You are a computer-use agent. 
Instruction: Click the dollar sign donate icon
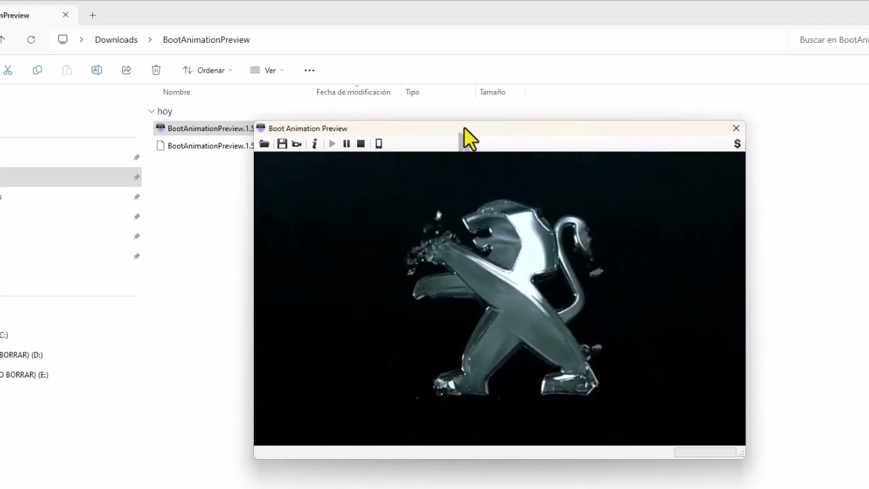point(737,144)
